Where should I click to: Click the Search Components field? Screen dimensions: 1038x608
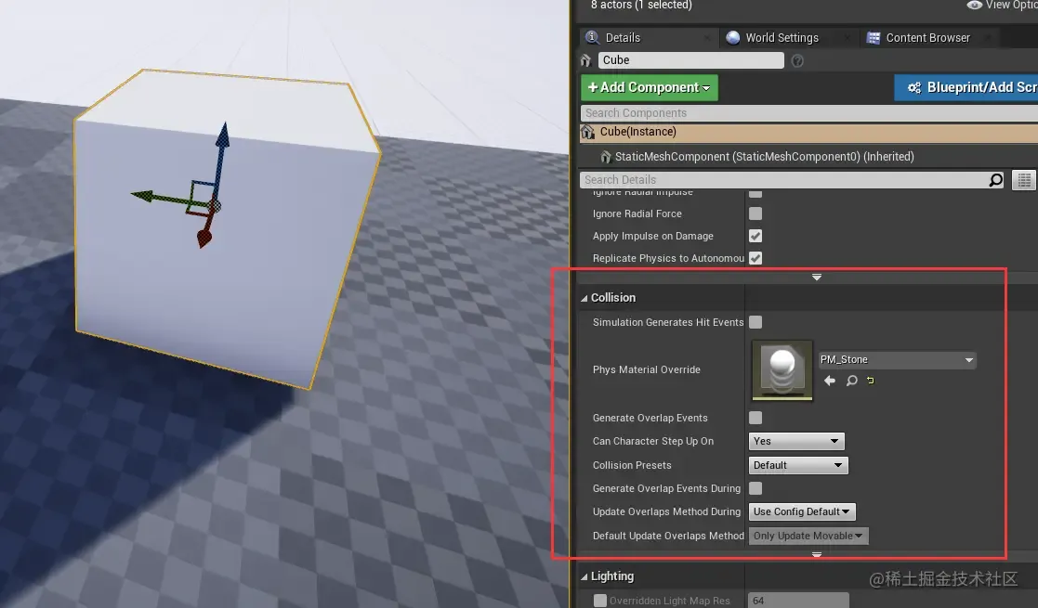pos(809,113)
